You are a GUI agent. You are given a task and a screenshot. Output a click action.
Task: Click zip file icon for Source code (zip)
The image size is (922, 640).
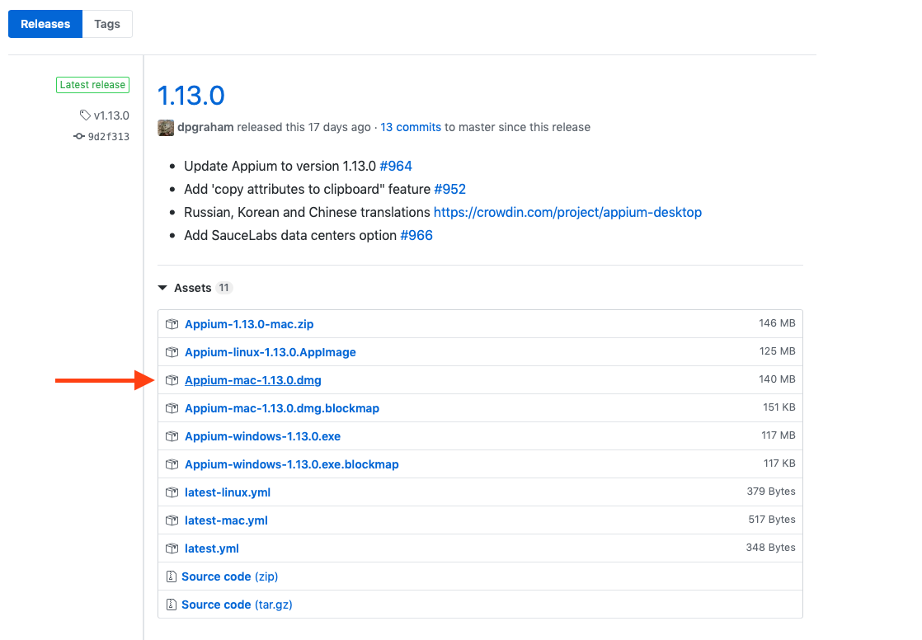click(x=171, y=576)
